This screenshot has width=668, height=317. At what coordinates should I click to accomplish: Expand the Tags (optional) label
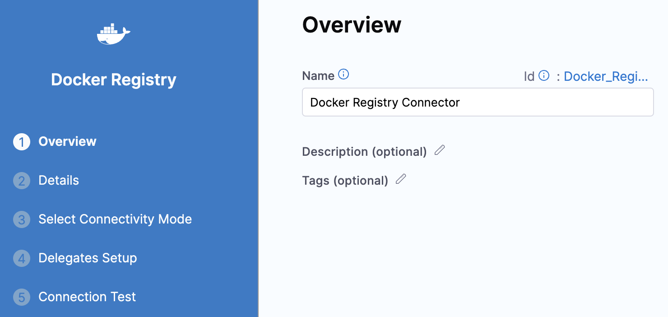[x=345, y=181]
